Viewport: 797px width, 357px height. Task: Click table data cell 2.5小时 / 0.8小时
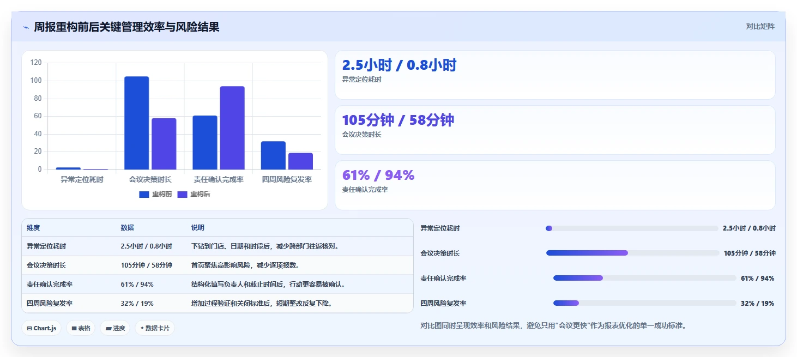146,246
